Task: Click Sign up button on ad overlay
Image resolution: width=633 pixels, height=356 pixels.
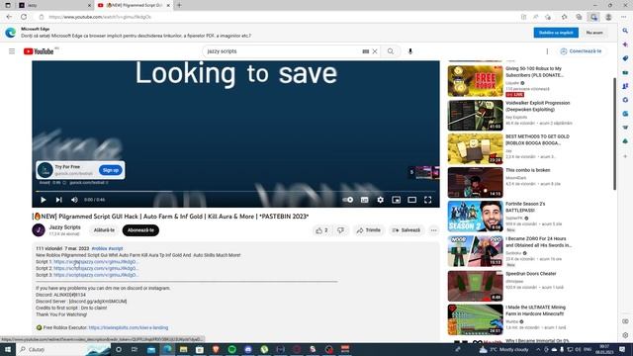Action: (x=111, y=170)
